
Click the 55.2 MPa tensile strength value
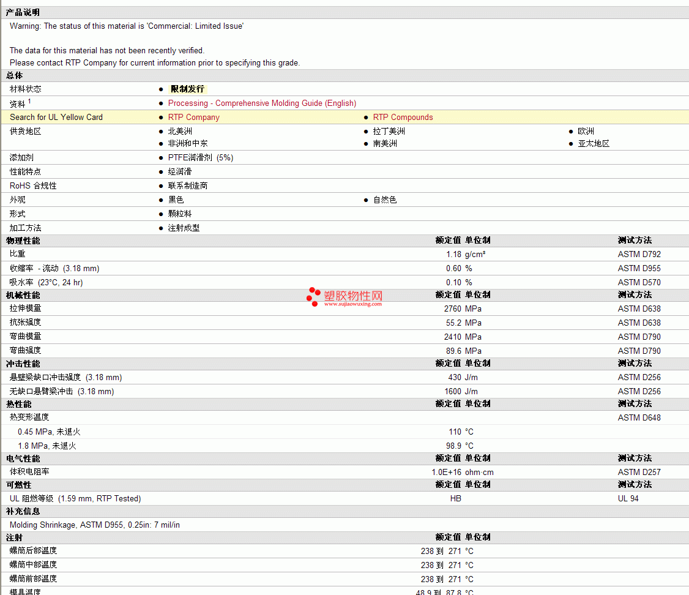click(464, 323)
